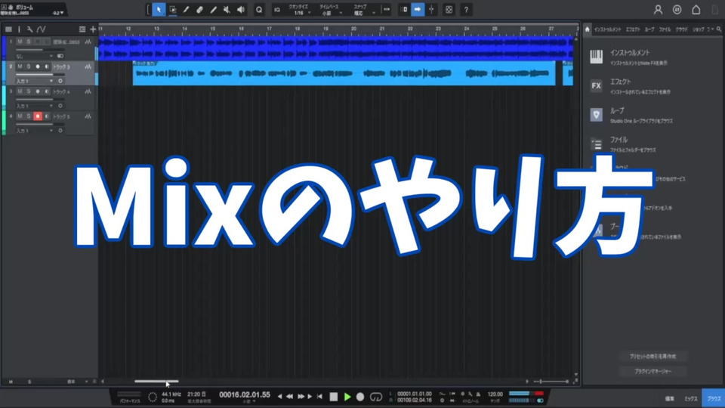Viewport: 725px width, 408px height.
Task: Solo track 1
Action: pos(28,42)
